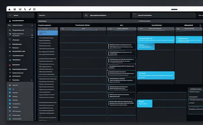
Task: Click the small cyan block near bottom of fourth column
Action: [145, 103]
